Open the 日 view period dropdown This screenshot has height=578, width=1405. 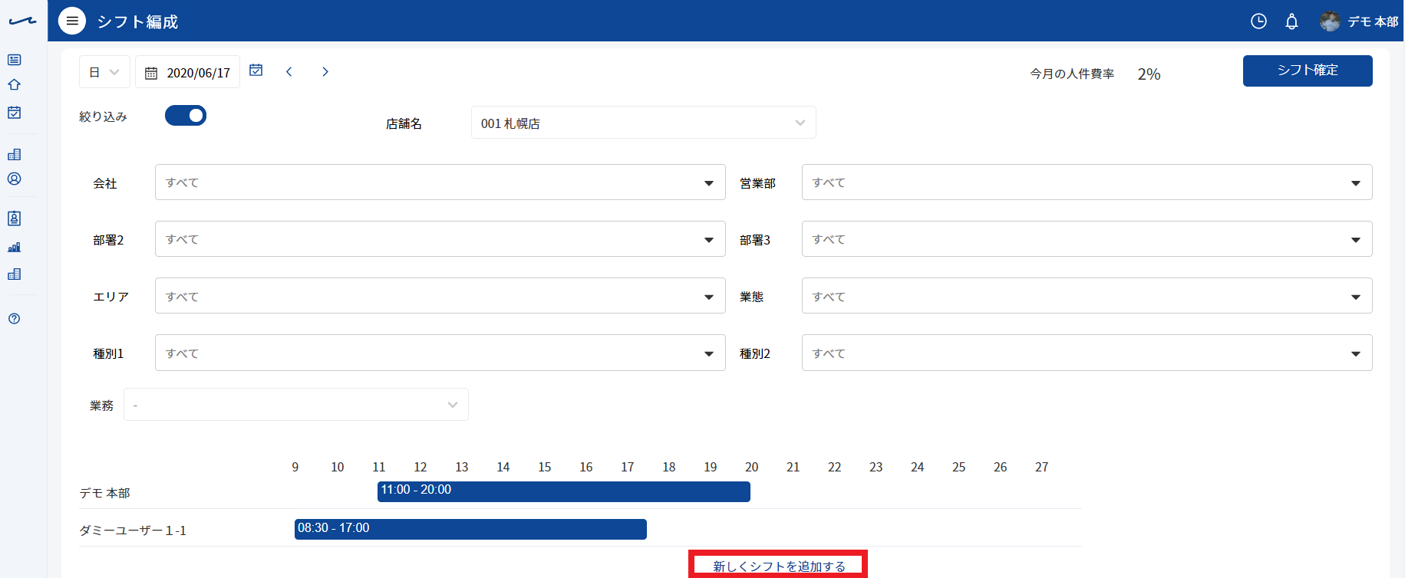pos(104,72)
